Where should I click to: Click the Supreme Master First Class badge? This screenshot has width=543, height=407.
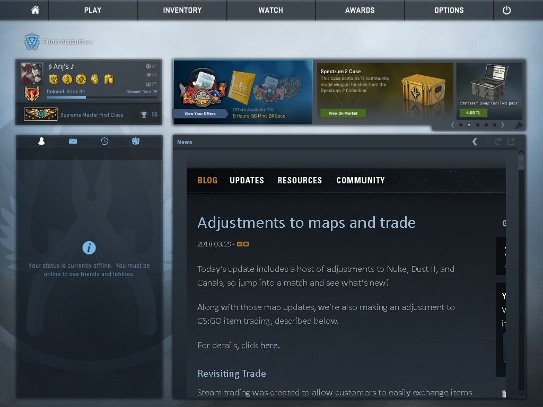(x=41, y=114)
